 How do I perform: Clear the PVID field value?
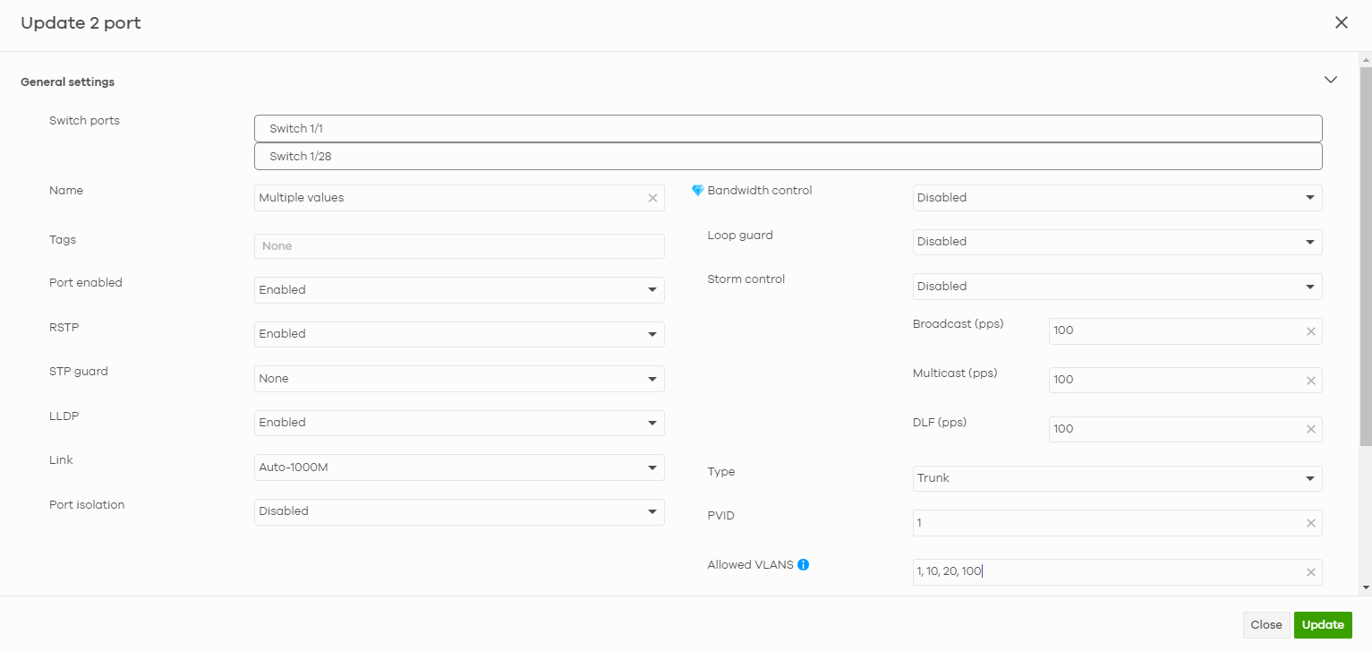(x=1310, y=524)
